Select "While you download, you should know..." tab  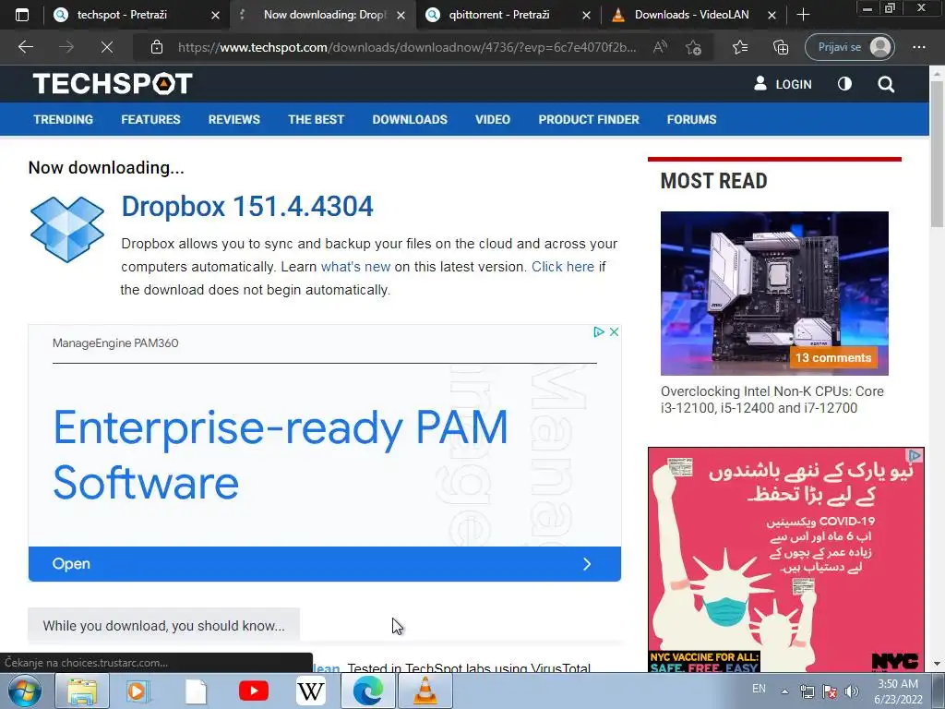(164, 625)
